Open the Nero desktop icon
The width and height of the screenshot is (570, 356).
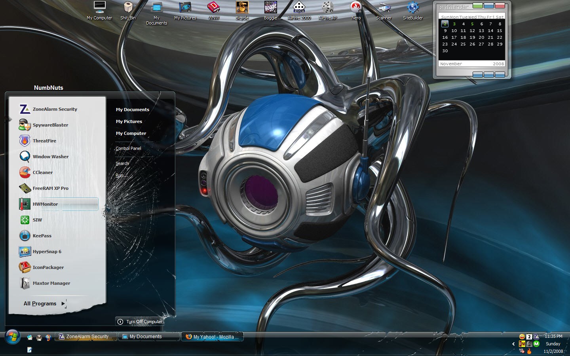point(356,10)
